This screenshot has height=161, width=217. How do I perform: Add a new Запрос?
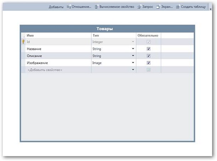pyautogui.click(x=148, y=7)
